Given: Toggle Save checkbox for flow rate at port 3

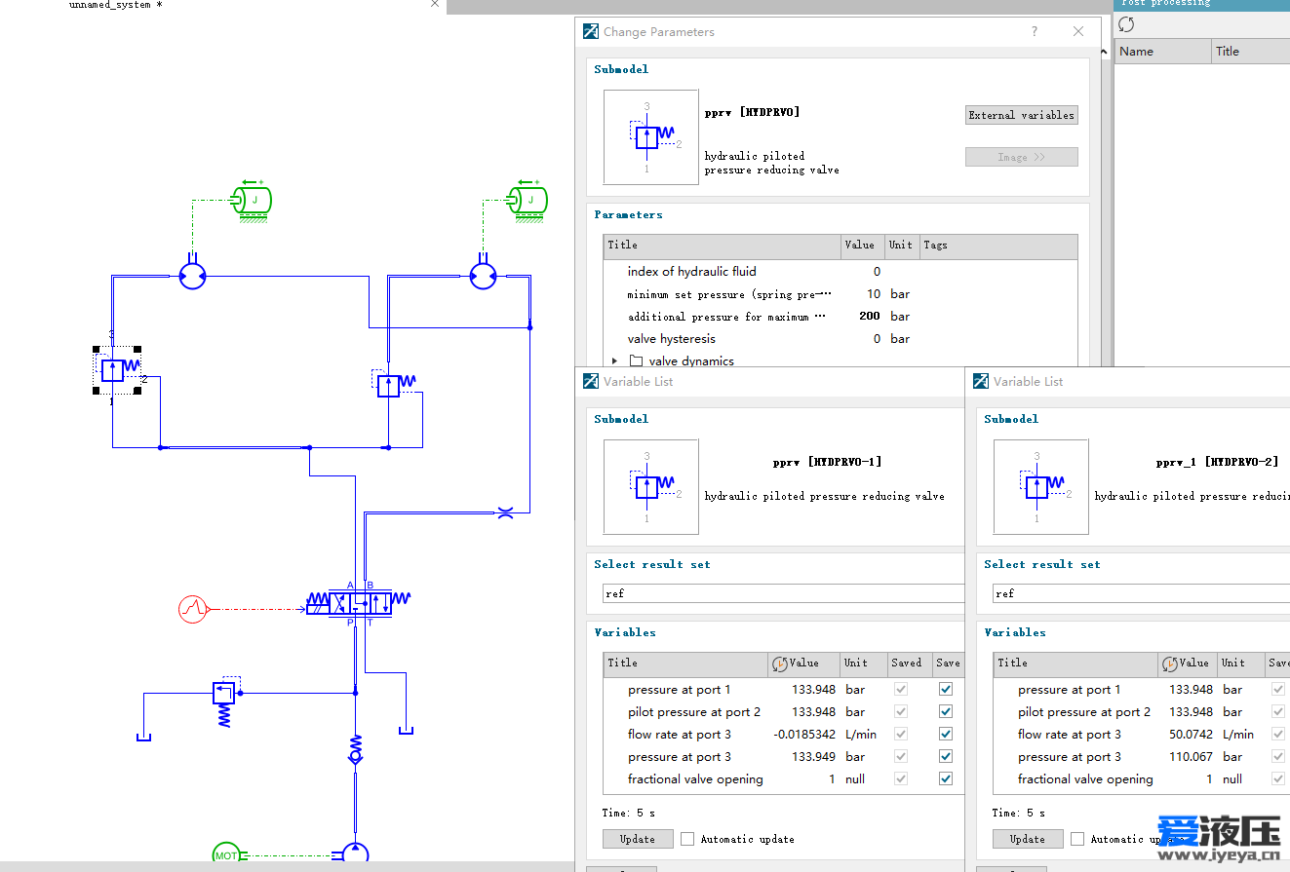Looking at the screenshot, I should 945,735.
